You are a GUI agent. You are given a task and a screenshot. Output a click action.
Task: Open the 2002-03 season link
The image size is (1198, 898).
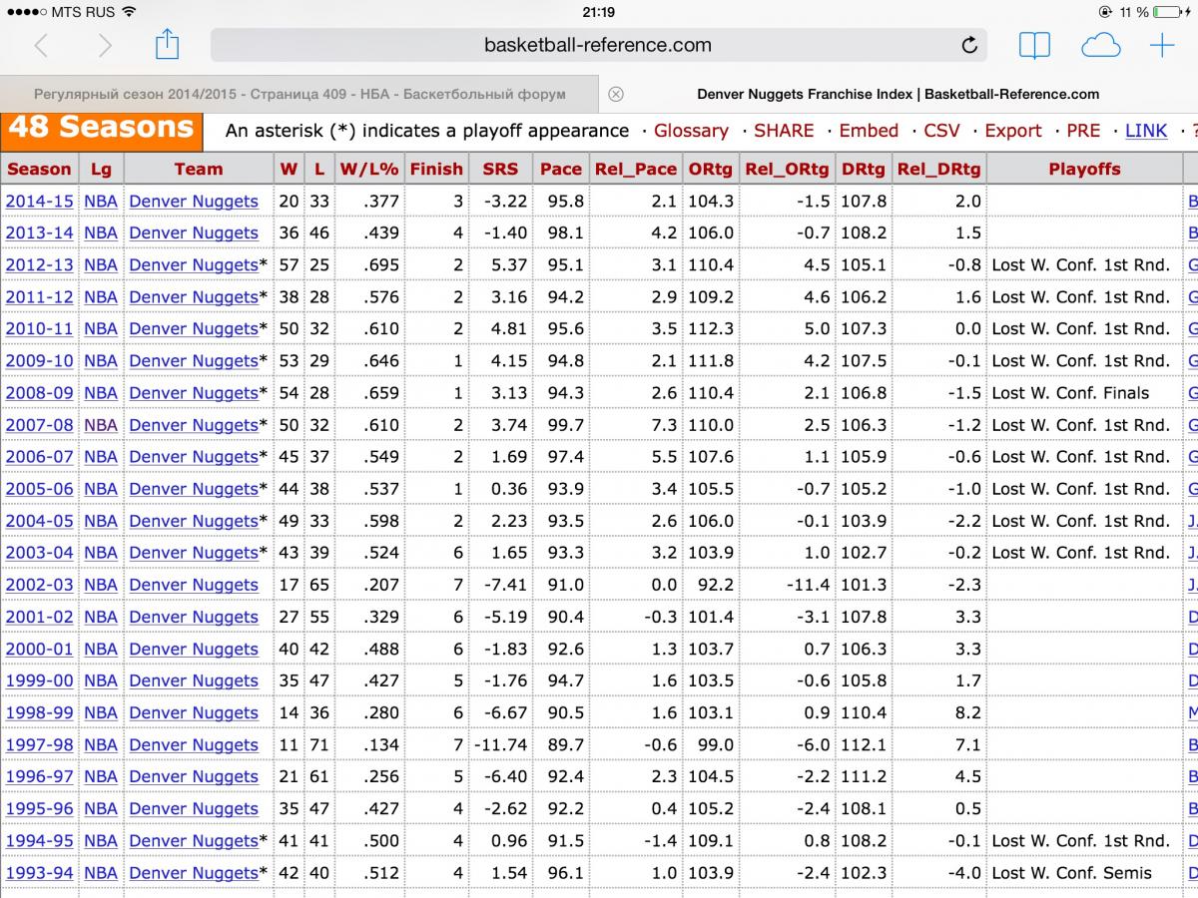[40, 586]
